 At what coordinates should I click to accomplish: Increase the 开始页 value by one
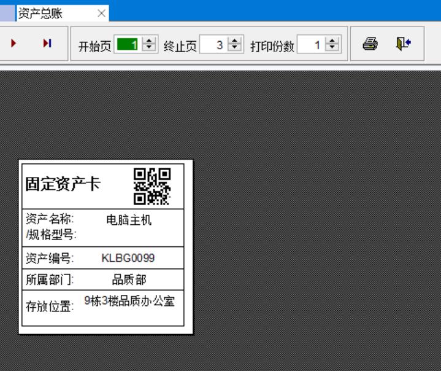(149, 42)
